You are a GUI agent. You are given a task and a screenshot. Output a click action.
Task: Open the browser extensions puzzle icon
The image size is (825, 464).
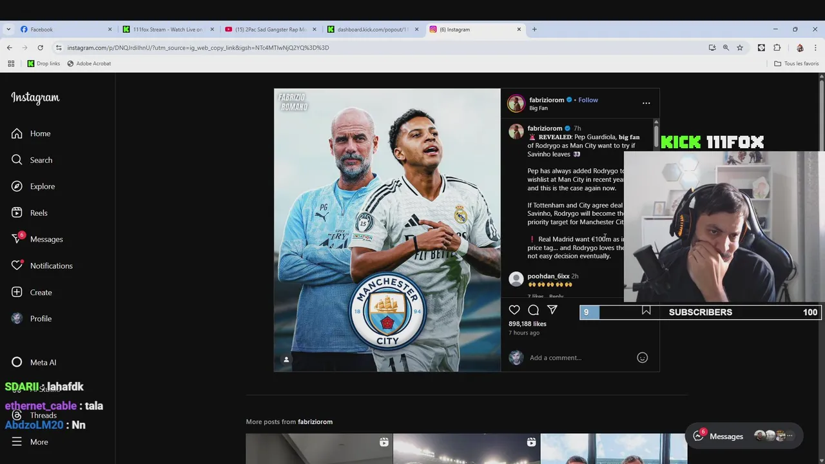[x=777, y=48]
